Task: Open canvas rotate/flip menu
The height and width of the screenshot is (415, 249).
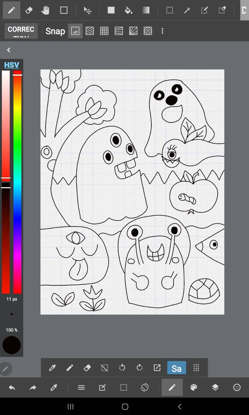Action: point(145,387)
